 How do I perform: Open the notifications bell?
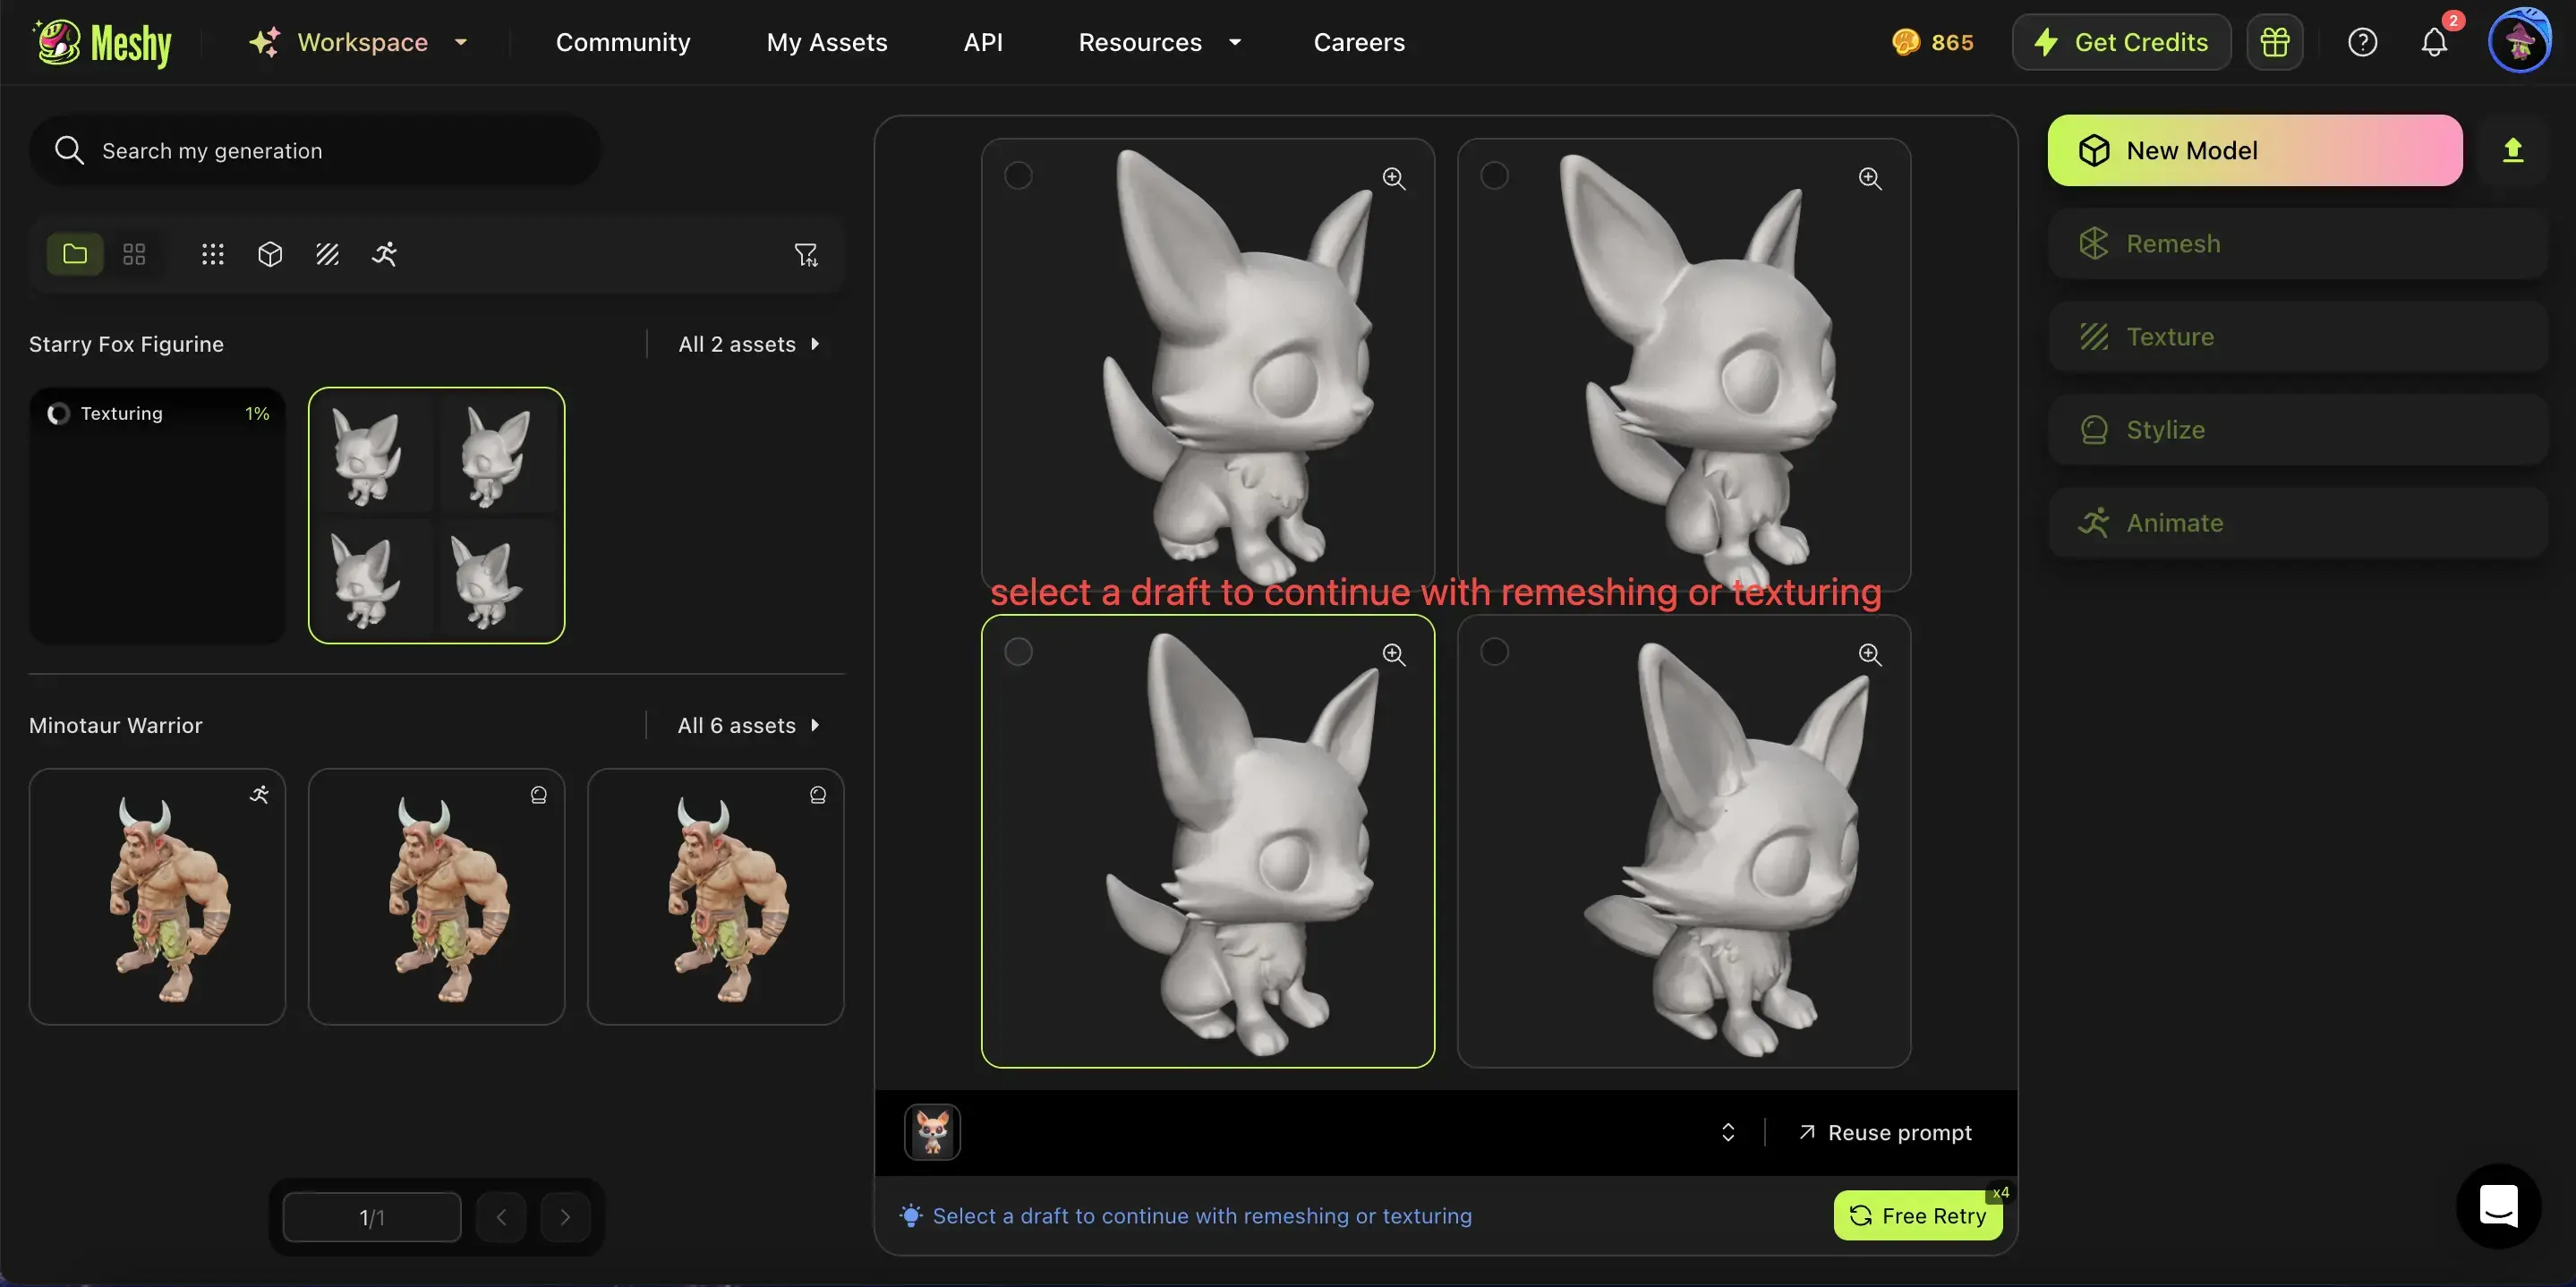click(x=2434, y=42)
